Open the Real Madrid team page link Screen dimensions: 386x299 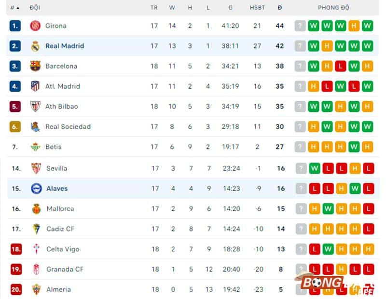coord(64,46)
